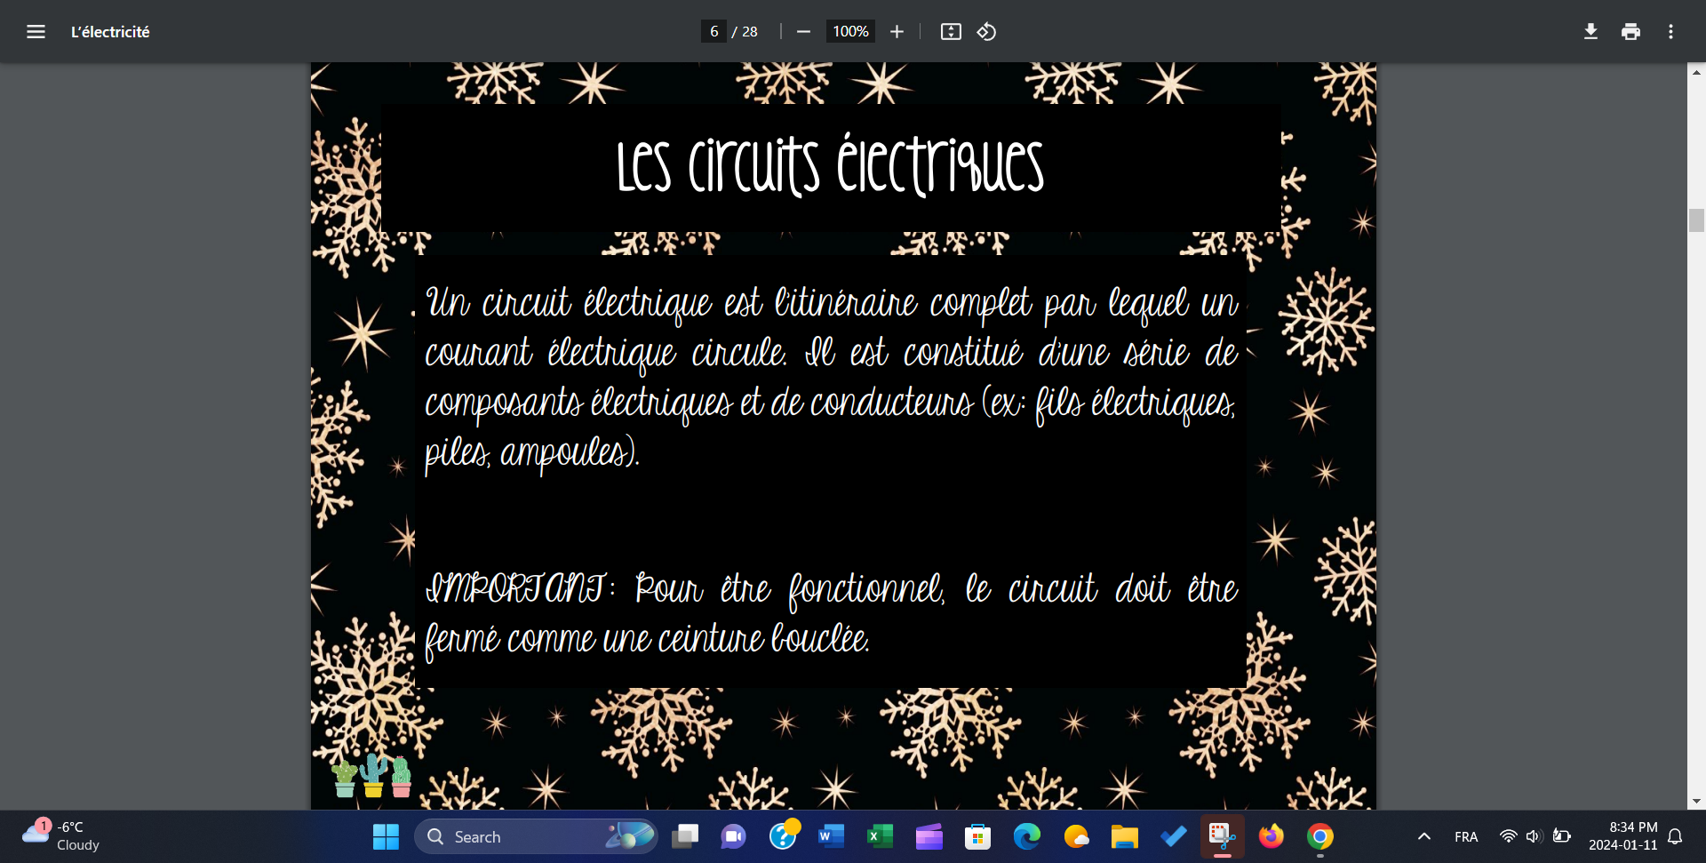Show hidden system tray icons
Image resolution: width=1706 pixels, height=863 pixels.
[x=1423, y=836]
